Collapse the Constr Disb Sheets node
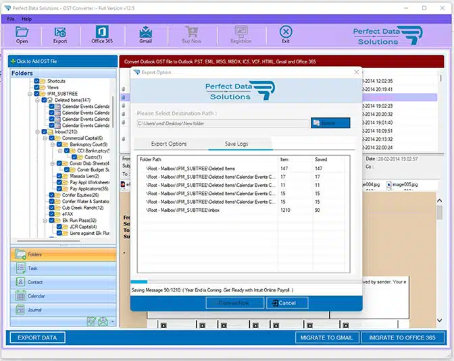454x361 pixels. click(53, 163)
